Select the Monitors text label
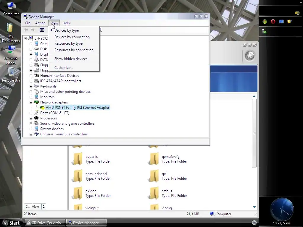Image resolution: width=303 pixels, height=227 pixels. pos(47,97)
